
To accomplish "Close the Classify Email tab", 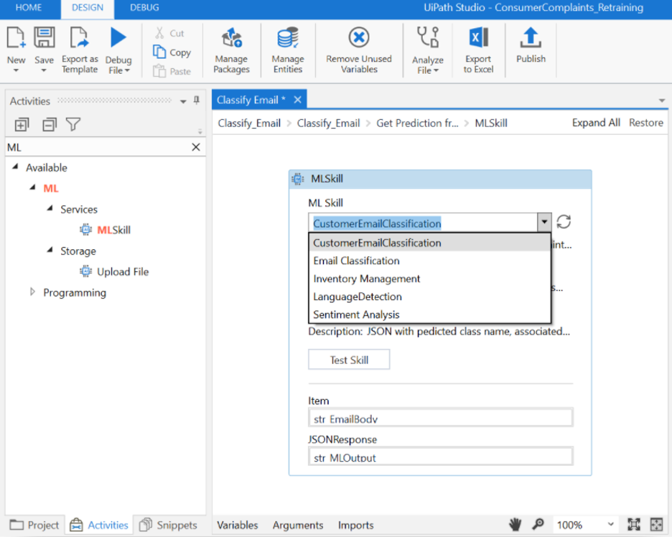I will click(297, 100).
